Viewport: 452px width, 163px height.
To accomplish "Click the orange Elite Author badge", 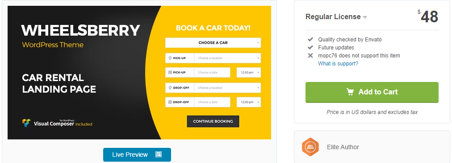I will [310, 147].
